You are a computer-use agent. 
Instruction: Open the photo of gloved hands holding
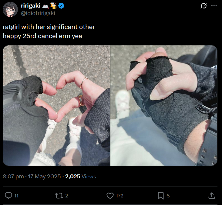click(164, 105)
